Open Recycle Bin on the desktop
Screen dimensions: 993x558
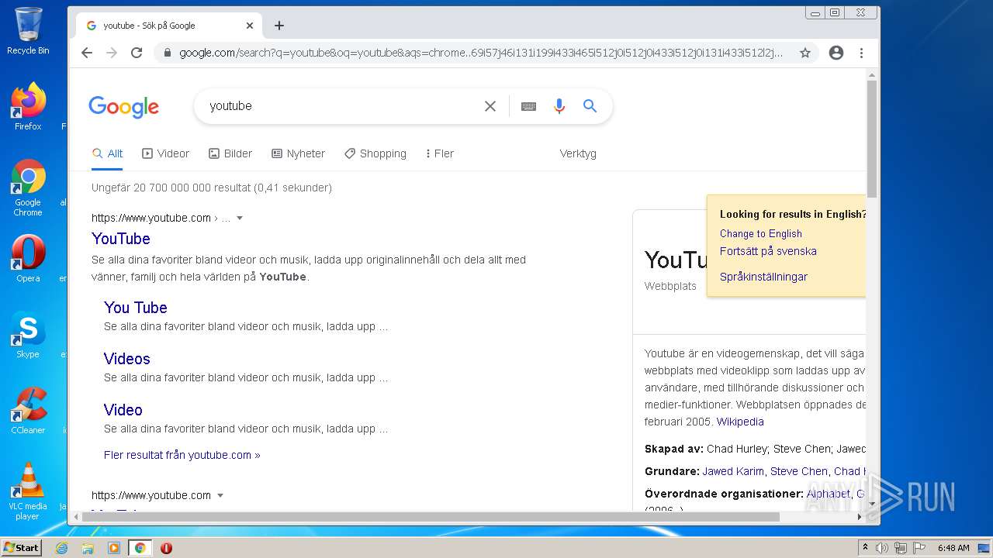click(28, 31)
